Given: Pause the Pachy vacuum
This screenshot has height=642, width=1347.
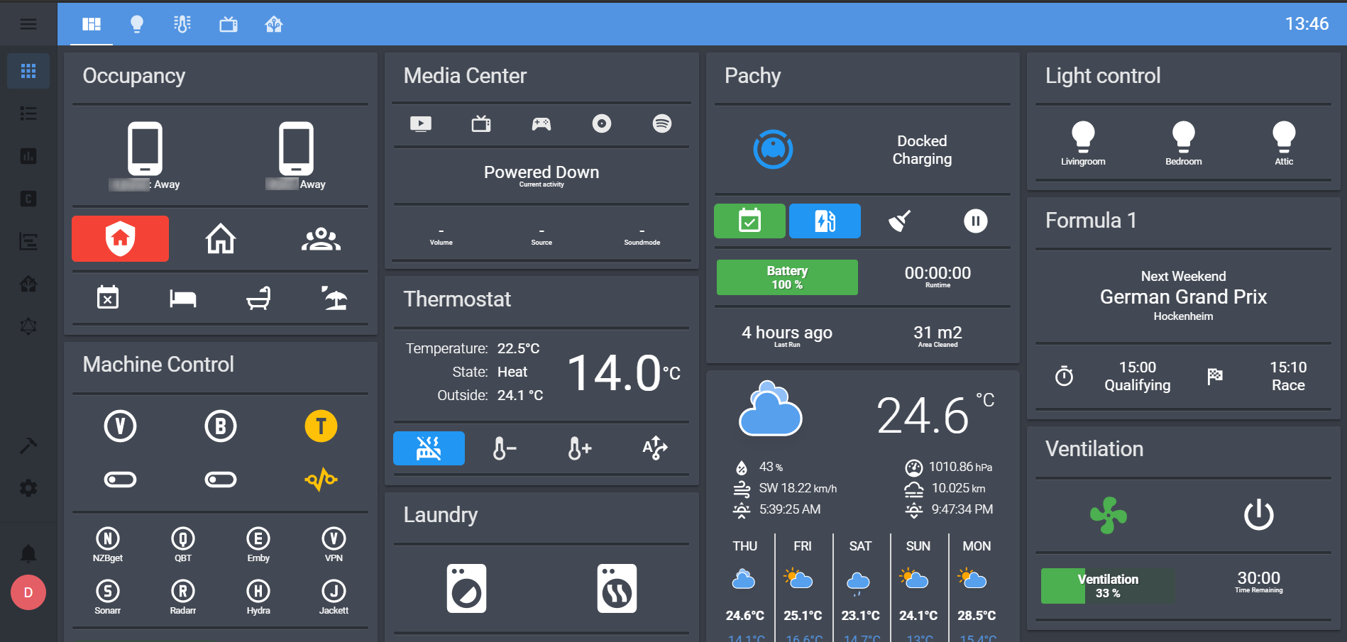Looking at the screenshot, I should [975, 221].
